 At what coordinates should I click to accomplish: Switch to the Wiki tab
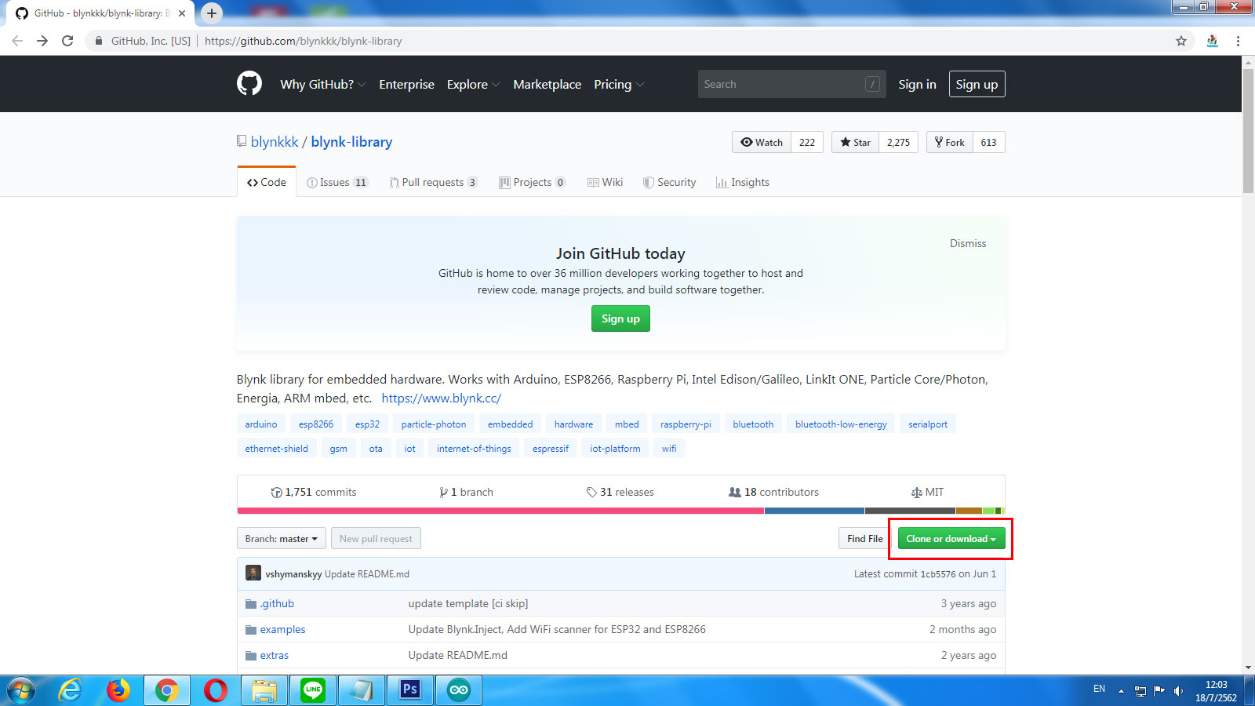pyautogui.click(x=605, y=182)
